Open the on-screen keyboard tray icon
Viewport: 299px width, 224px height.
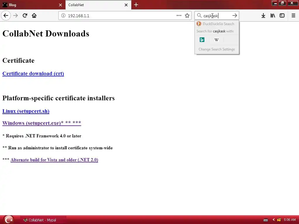(266, 220)
